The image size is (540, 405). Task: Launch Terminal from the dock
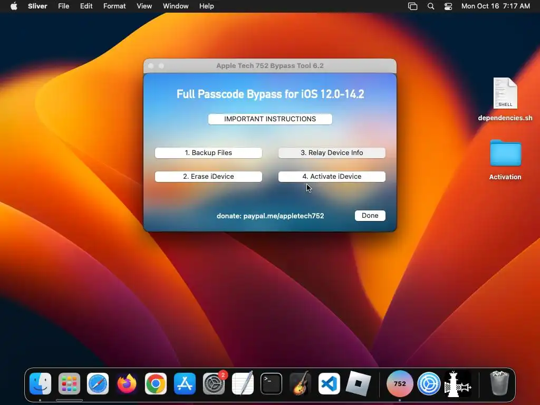click(272, 384)
